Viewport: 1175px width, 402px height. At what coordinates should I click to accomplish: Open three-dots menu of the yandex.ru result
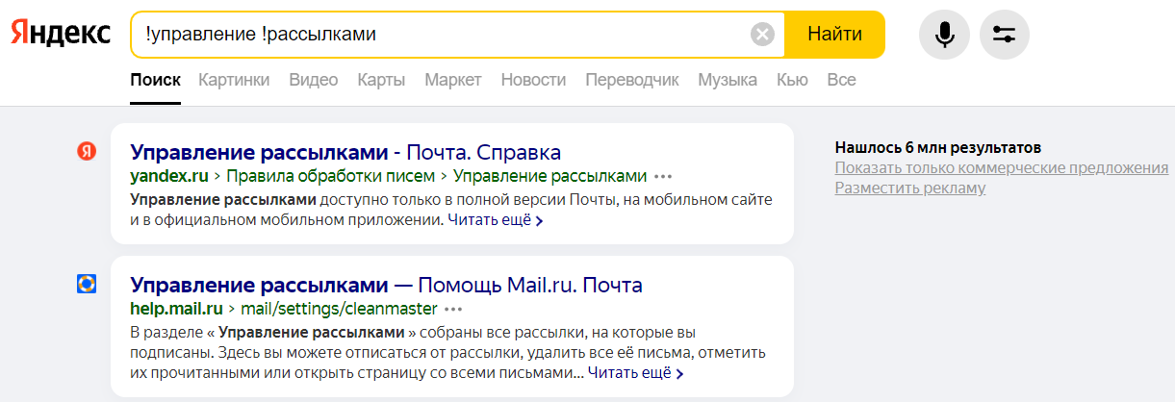(x=663, y=177)
